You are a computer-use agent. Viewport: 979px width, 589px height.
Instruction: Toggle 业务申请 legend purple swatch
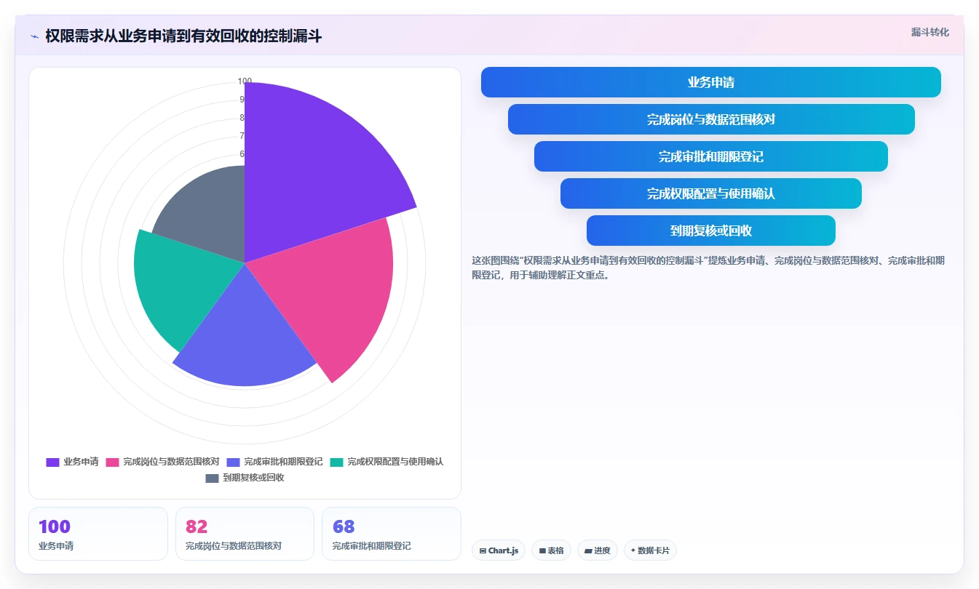52,462
